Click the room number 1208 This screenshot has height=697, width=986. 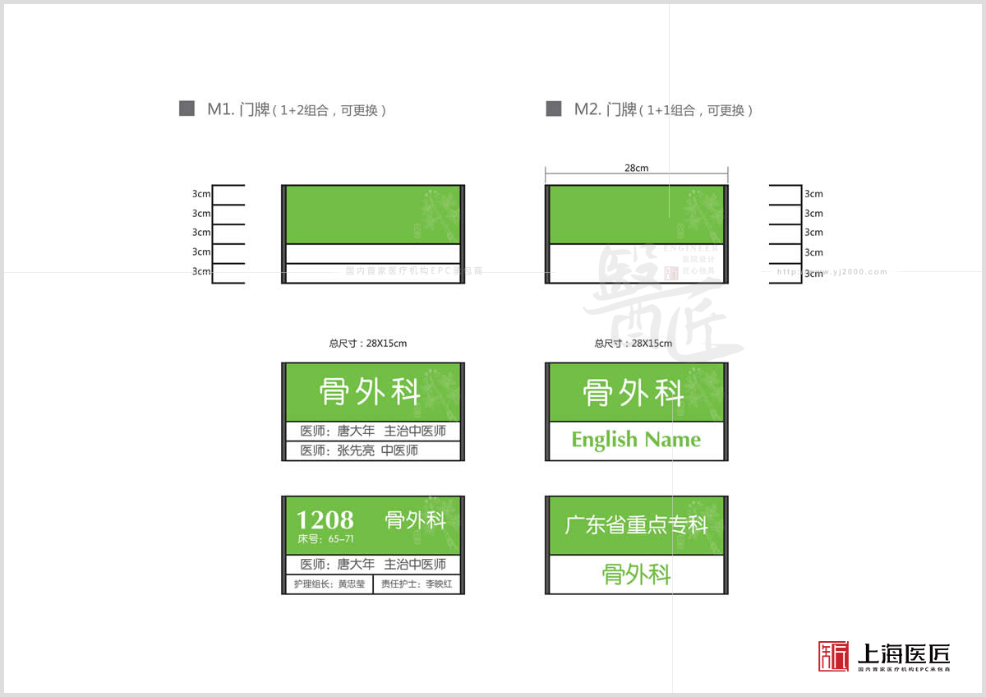(325, 519)
